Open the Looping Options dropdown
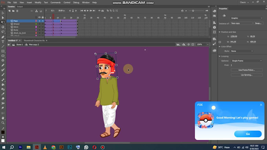 pyautogui.click(x=247, y=61)
